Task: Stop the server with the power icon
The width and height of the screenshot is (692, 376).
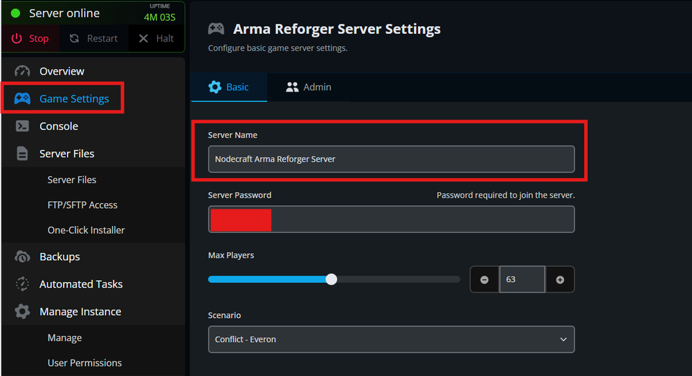Action: click(17, 38)
